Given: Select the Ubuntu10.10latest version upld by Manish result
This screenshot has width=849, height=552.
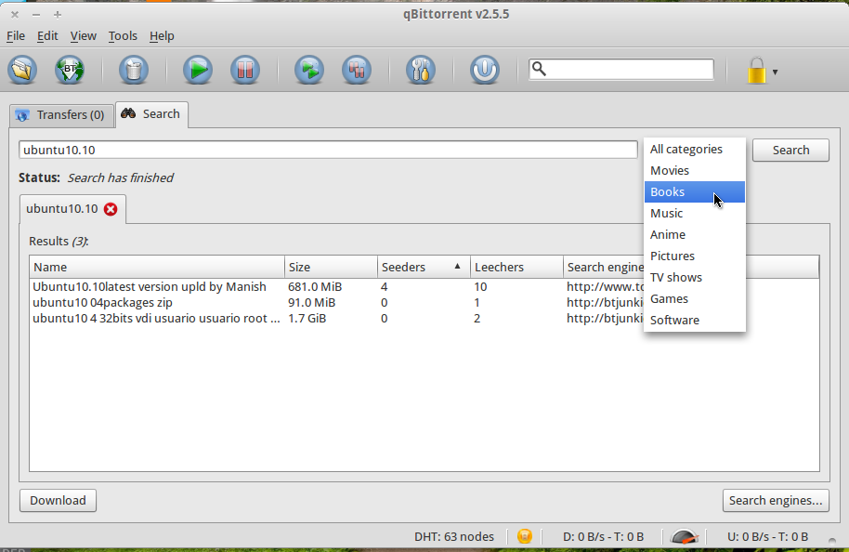Looking at the screenshot, I should pyautogui.click(x=150, y=286).
